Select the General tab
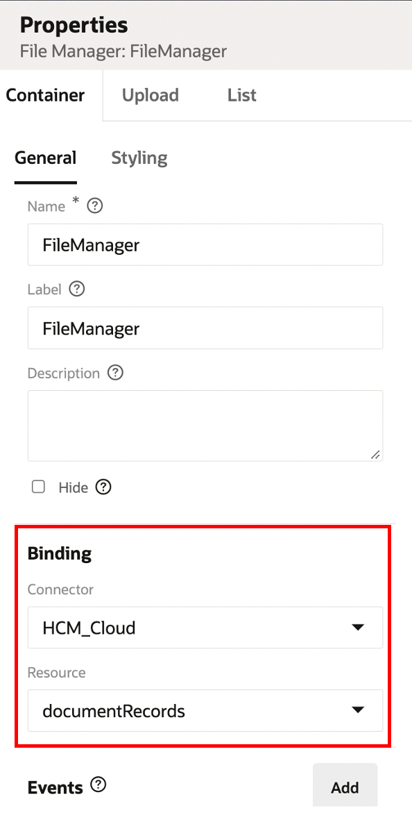This screenshot has height=822, width=412. click(45, 158)
